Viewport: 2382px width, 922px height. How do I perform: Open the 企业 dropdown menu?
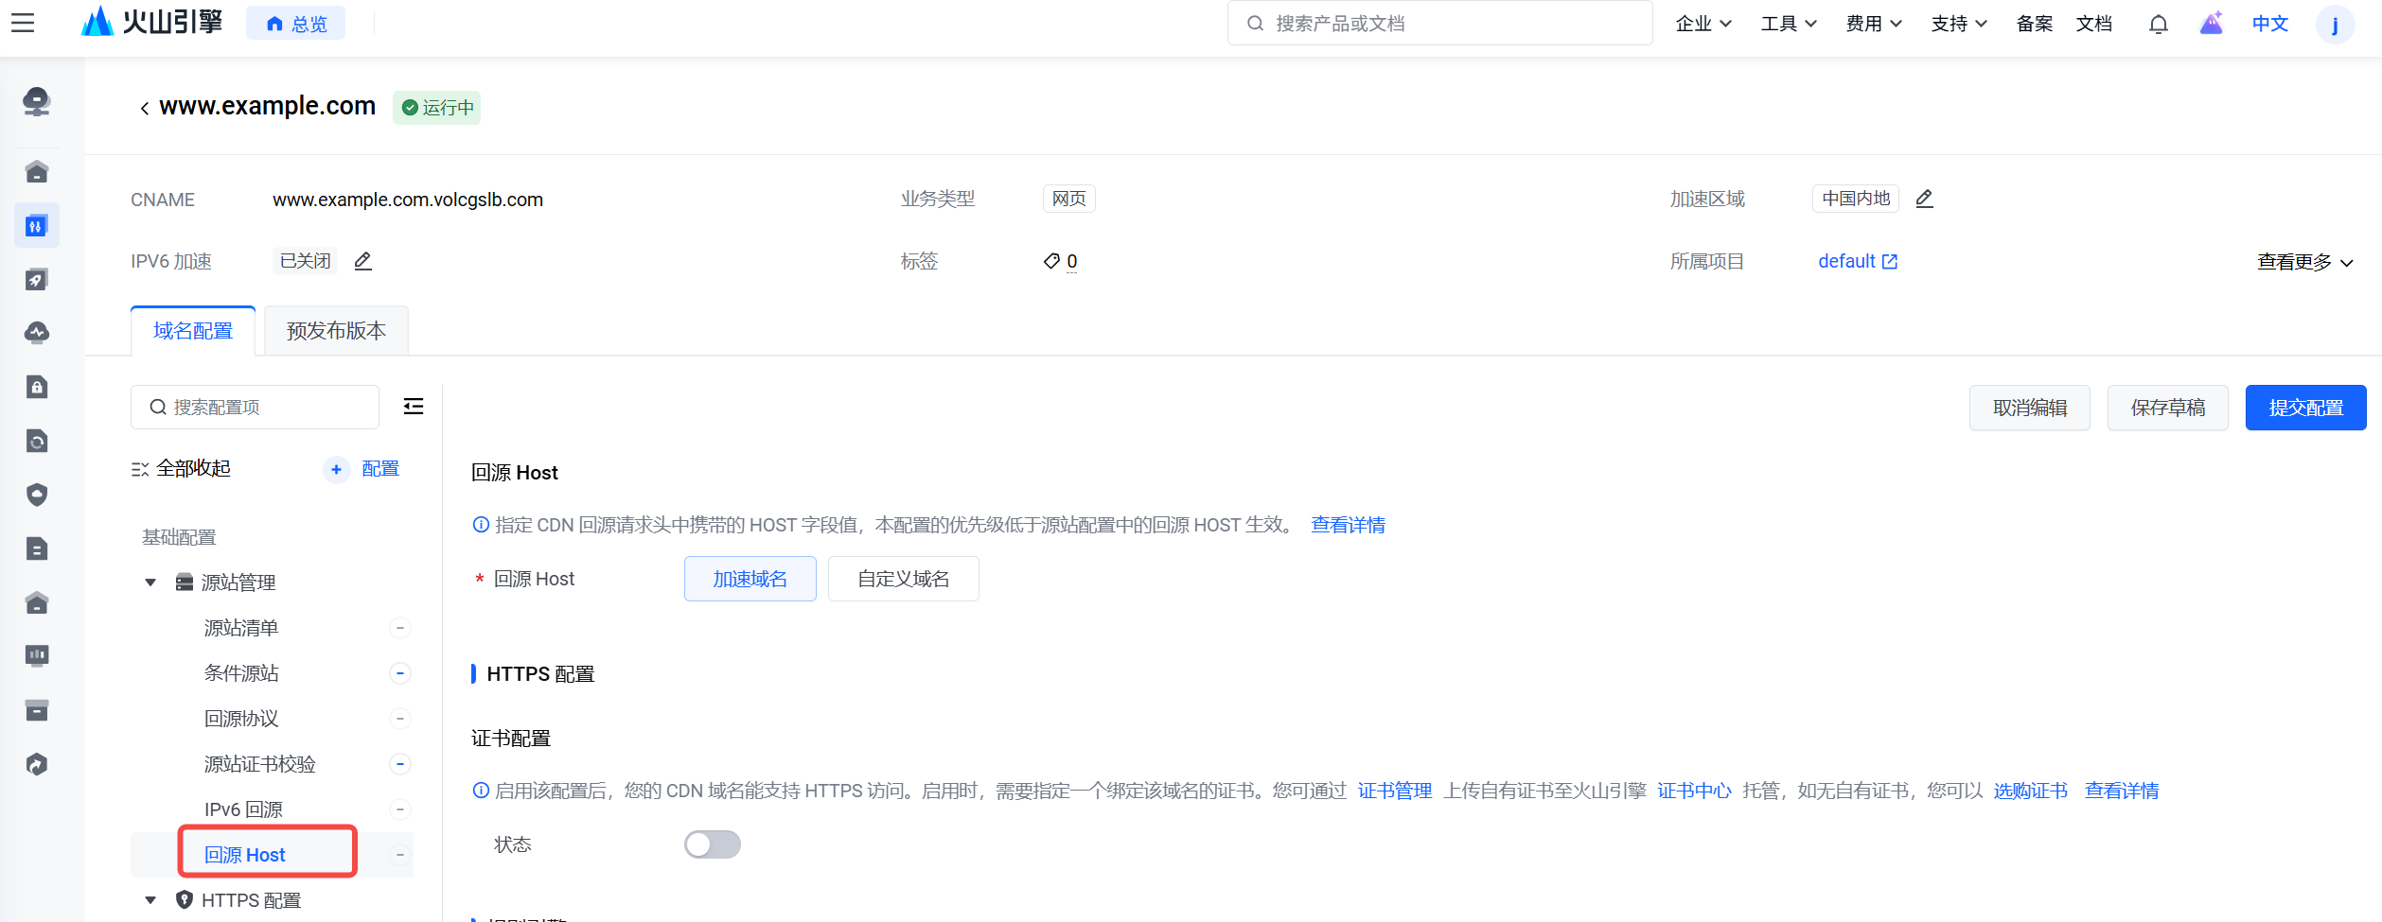click(1703, 24)
